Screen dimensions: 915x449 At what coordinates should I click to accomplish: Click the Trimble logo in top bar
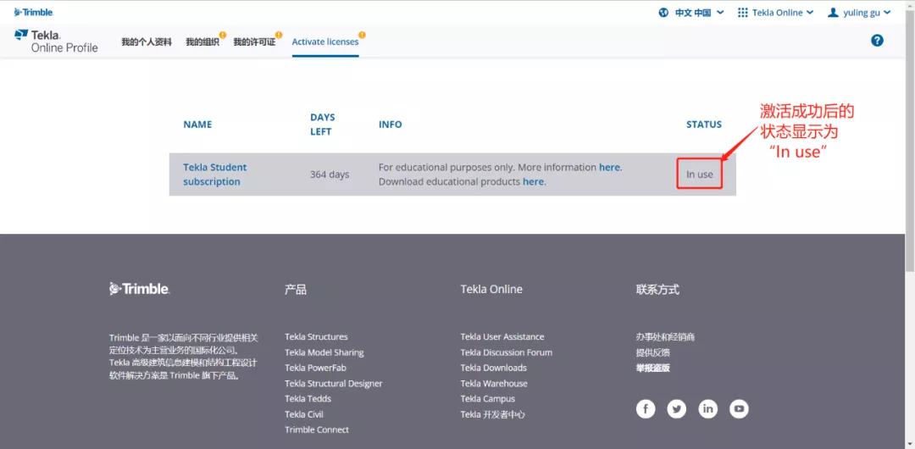34,12
